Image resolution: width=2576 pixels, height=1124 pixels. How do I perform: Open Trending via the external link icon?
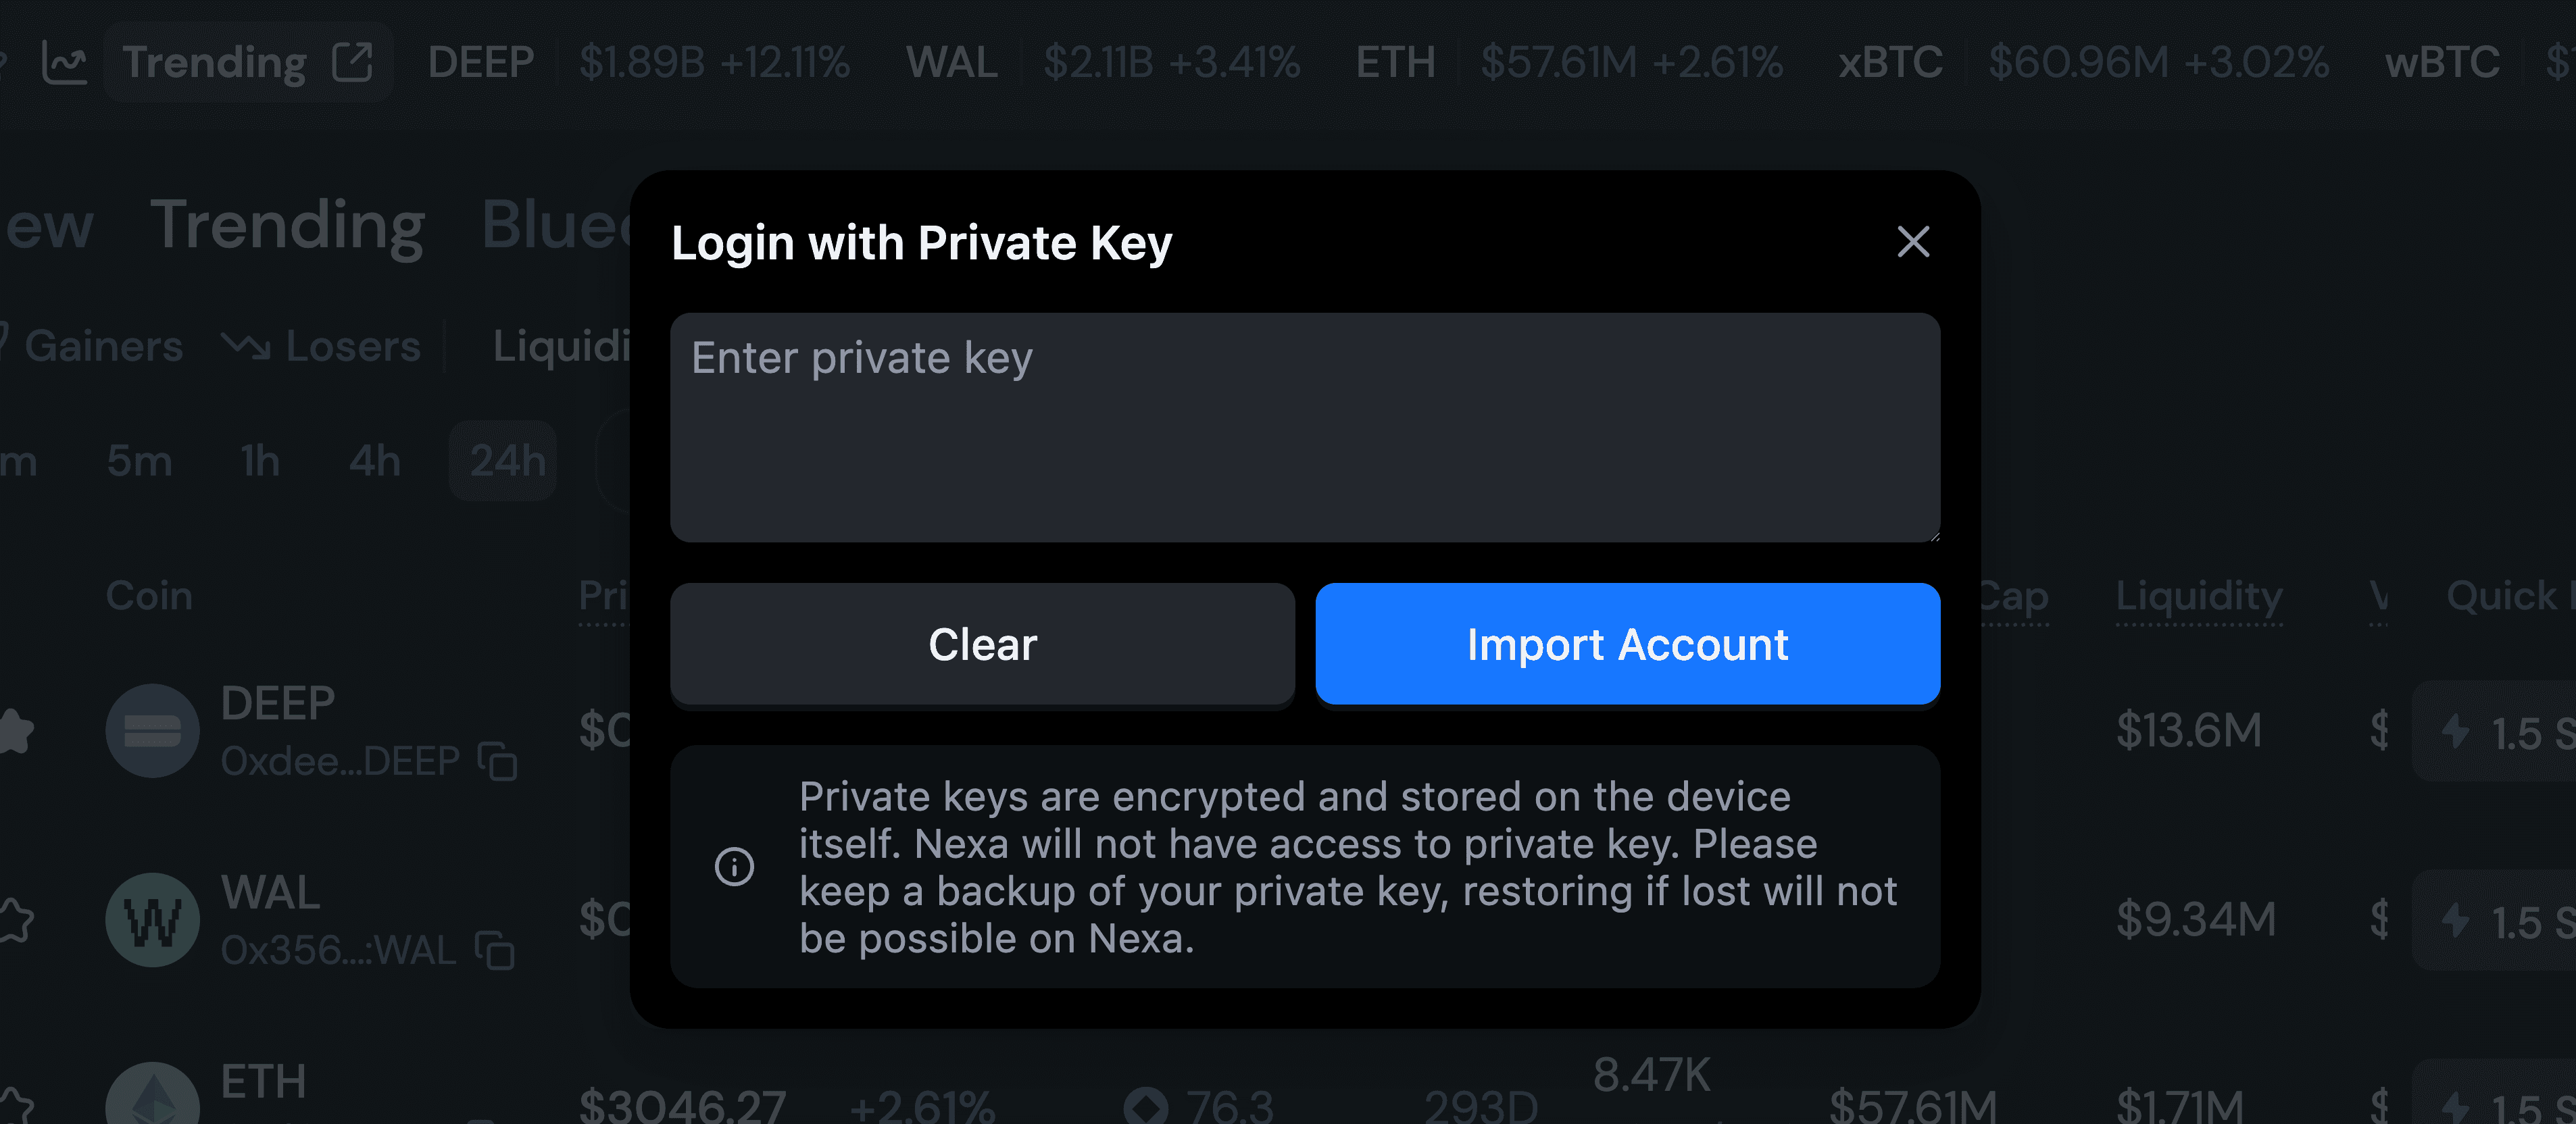click(x=352, y=61)
